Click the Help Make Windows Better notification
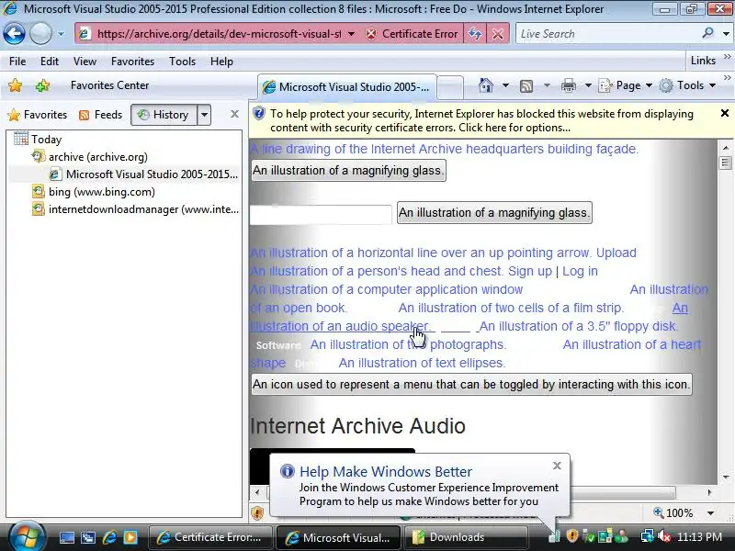The width and height of the screenshot is (735, 551). 420,486
